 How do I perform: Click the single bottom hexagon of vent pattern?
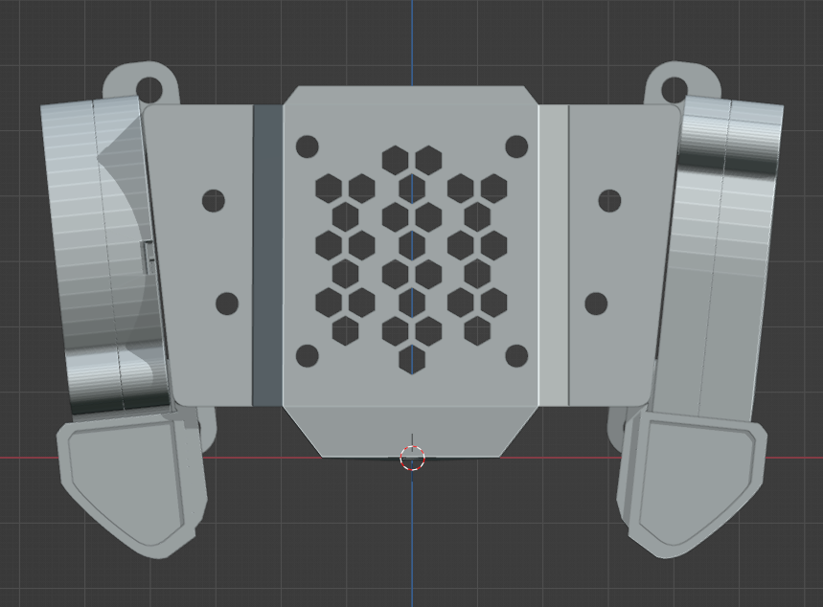point(412,360)
